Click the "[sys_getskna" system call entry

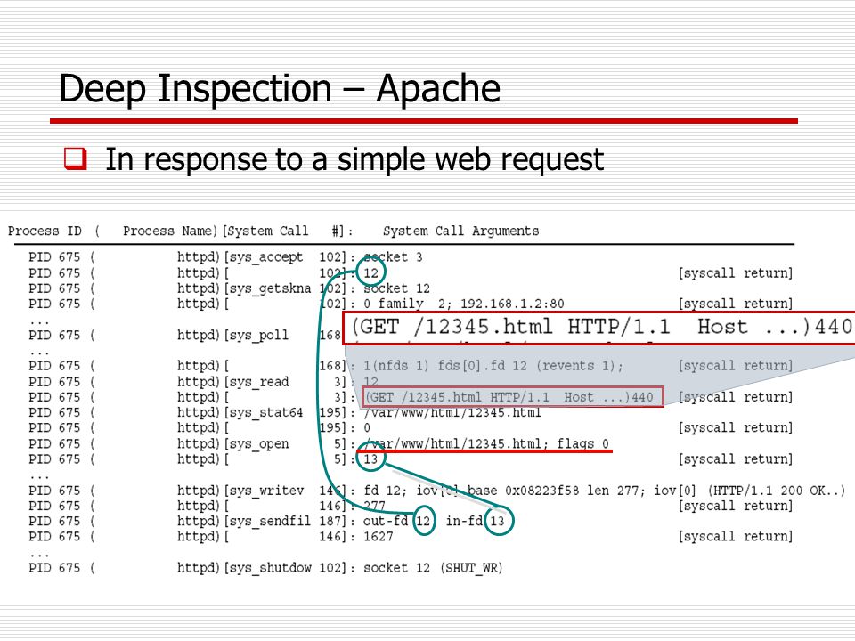click(267, 288)
